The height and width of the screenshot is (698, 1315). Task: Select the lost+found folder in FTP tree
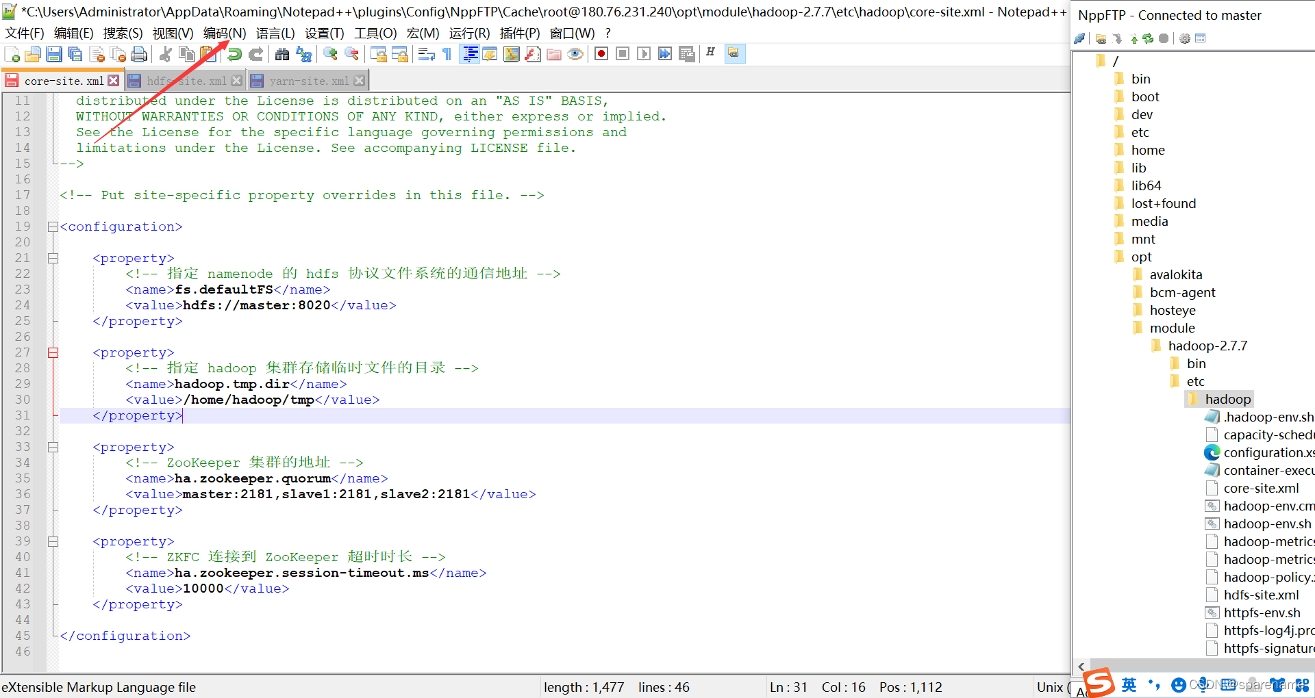click(x=1163, y=204)
